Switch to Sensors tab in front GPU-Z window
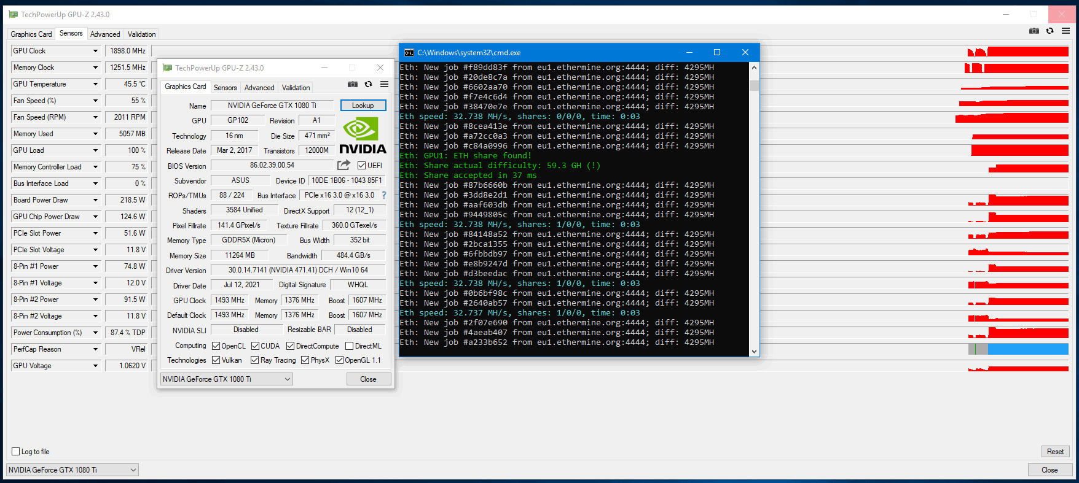Viewport: 1079px width, 483px height. [226, 88]
